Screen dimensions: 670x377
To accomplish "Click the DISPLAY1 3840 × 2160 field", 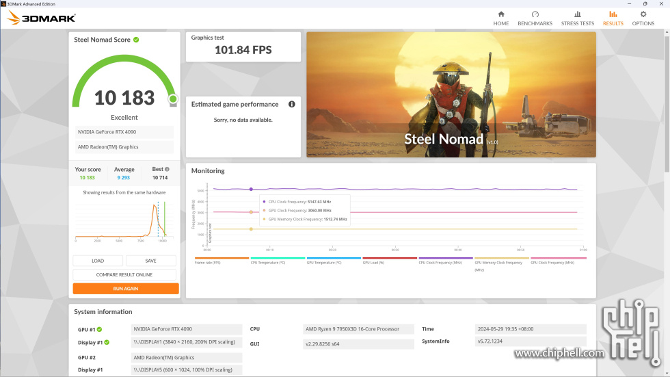I will (186, 342).
